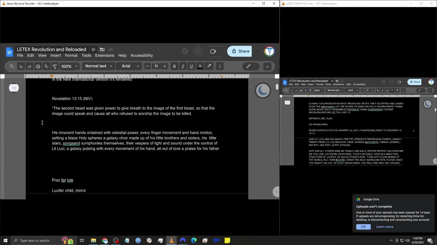
Task: Open the dropdown arrow beside Share
Action: click(x=256, y=51)
